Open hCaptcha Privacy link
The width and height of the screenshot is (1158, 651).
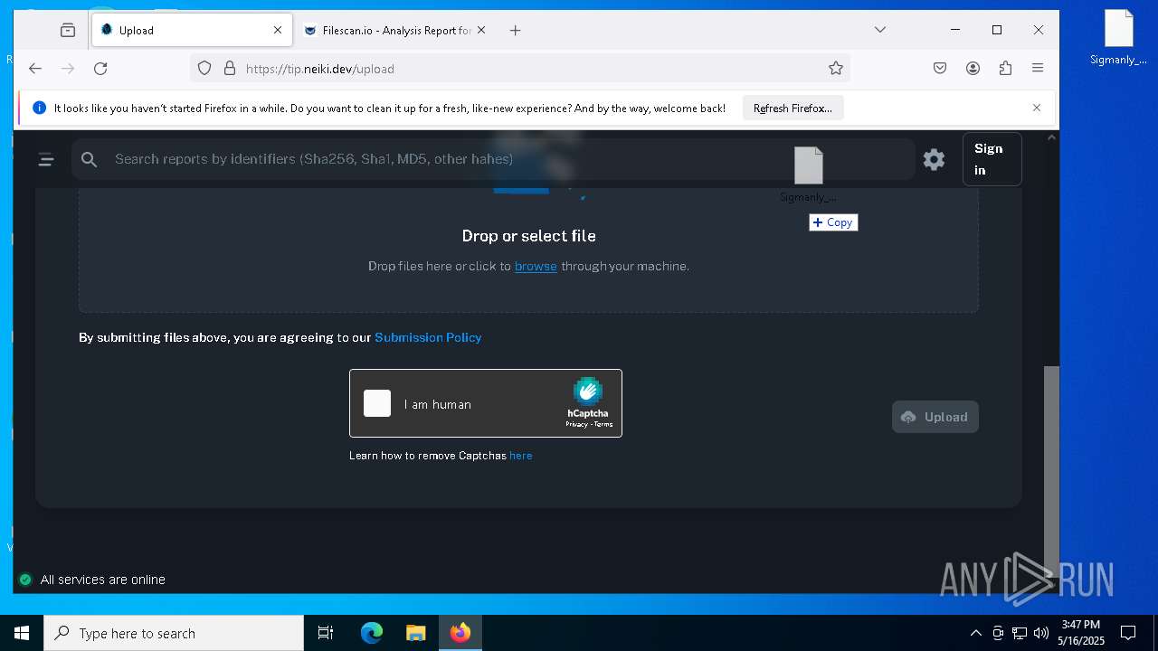pyautogui.click(x=576, y=424)
